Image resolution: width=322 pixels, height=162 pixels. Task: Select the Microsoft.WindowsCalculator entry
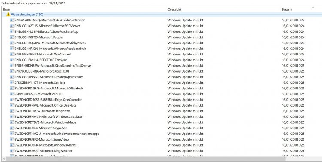[161, 116]
